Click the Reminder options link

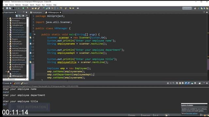(x=192, y=113)
